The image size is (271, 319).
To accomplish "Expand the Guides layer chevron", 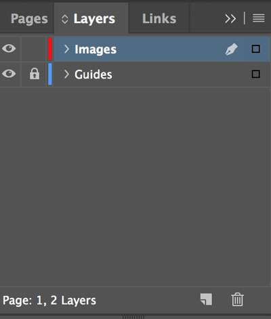I will (x=66, y=74).
